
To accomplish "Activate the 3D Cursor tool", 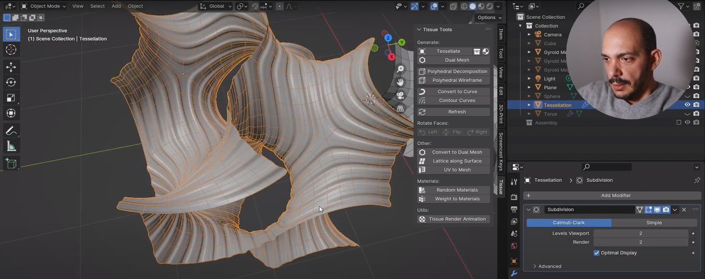I will (11, 50).
